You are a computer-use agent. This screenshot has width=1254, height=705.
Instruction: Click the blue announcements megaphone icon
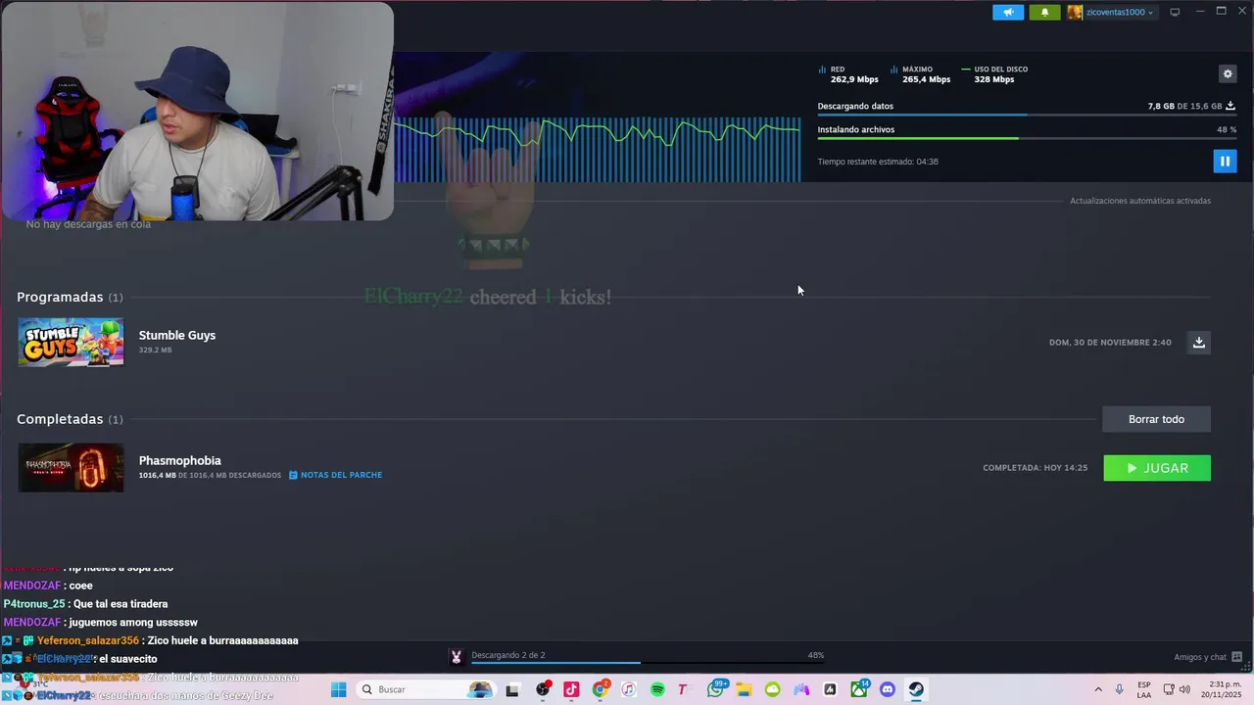click(x=1008, y=12)
